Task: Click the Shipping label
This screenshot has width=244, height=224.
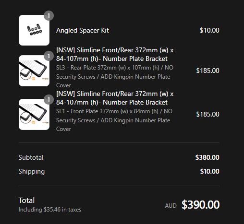Action: pyautogui.click(x=32, y=172)
